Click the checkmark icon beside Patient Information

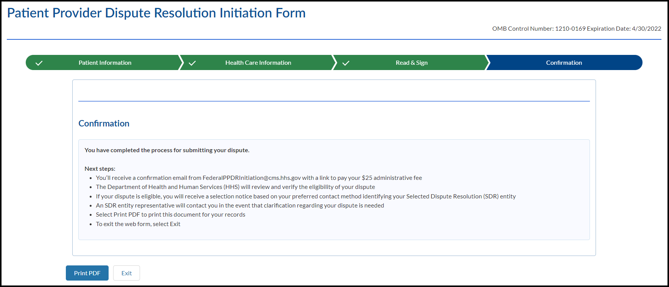[39, 63]
